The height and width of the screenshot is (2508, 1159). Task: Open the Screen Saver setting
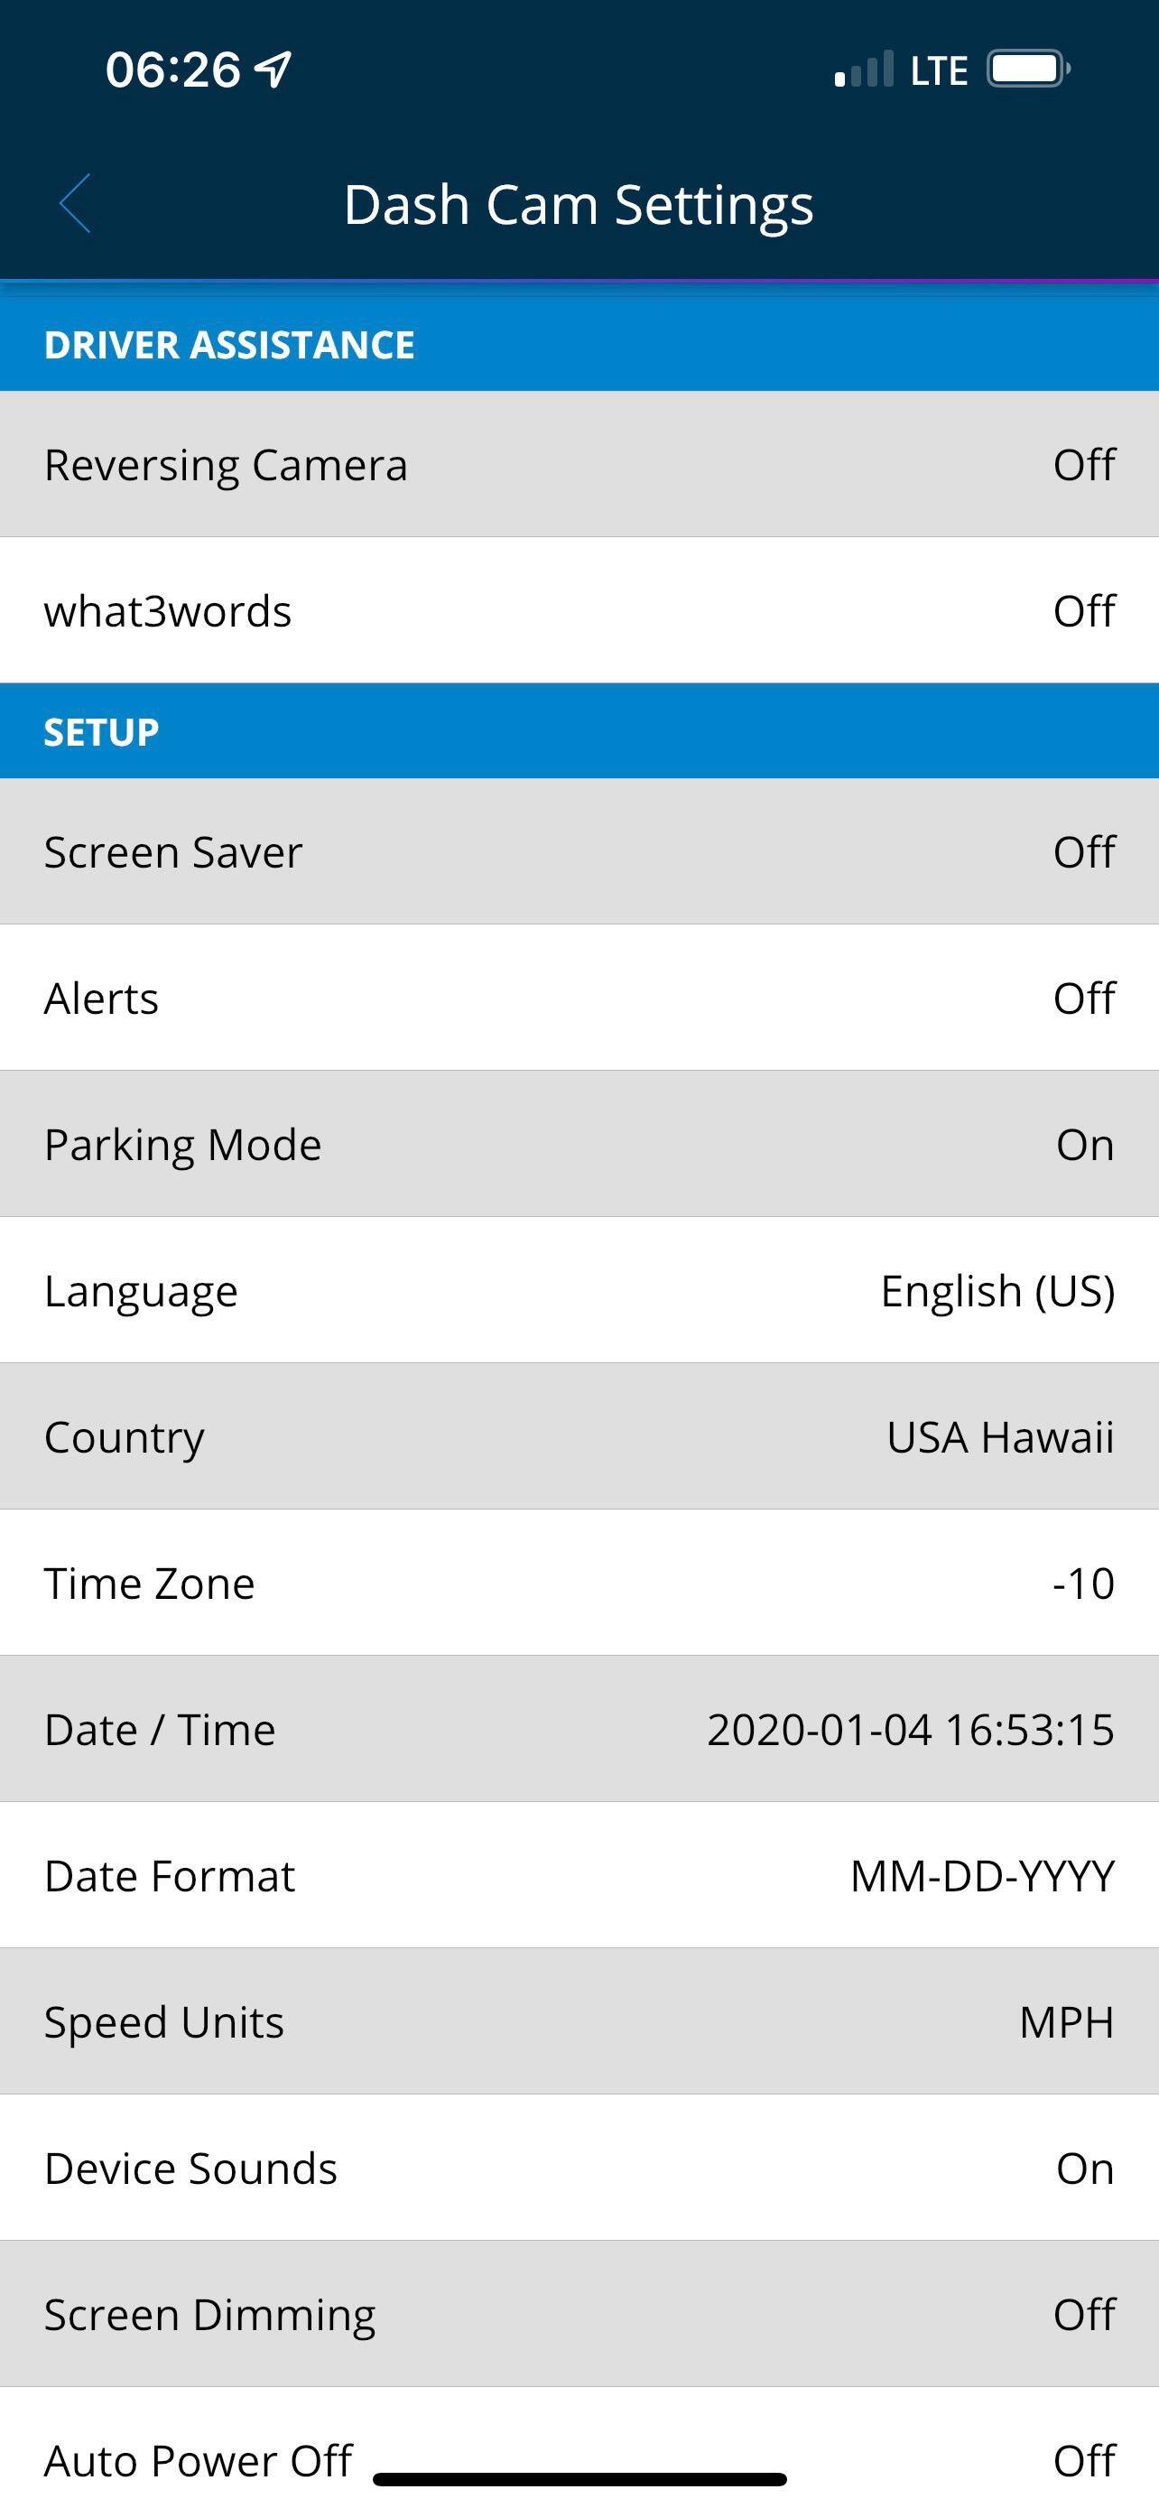[x=579, y=852]
